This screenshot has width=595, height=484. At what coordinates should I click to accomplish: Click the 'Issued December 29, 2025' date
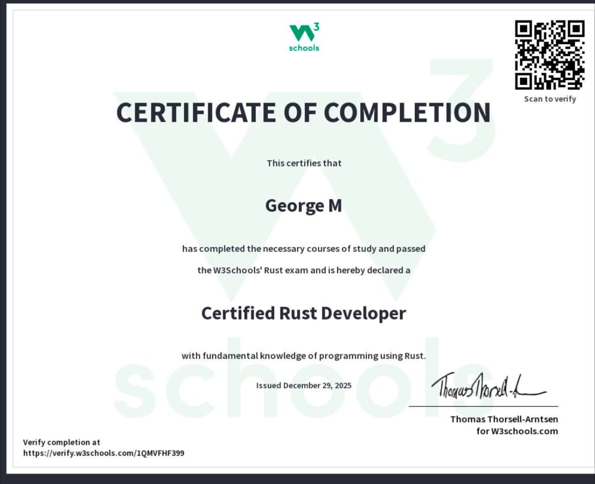click(x=304, y=385)
